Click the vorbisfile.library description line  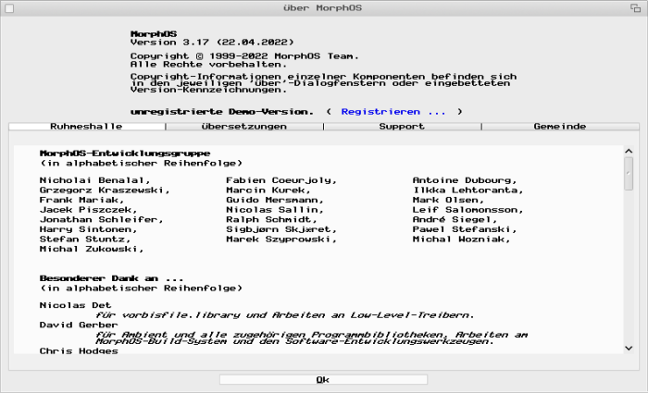pos(285,315)
